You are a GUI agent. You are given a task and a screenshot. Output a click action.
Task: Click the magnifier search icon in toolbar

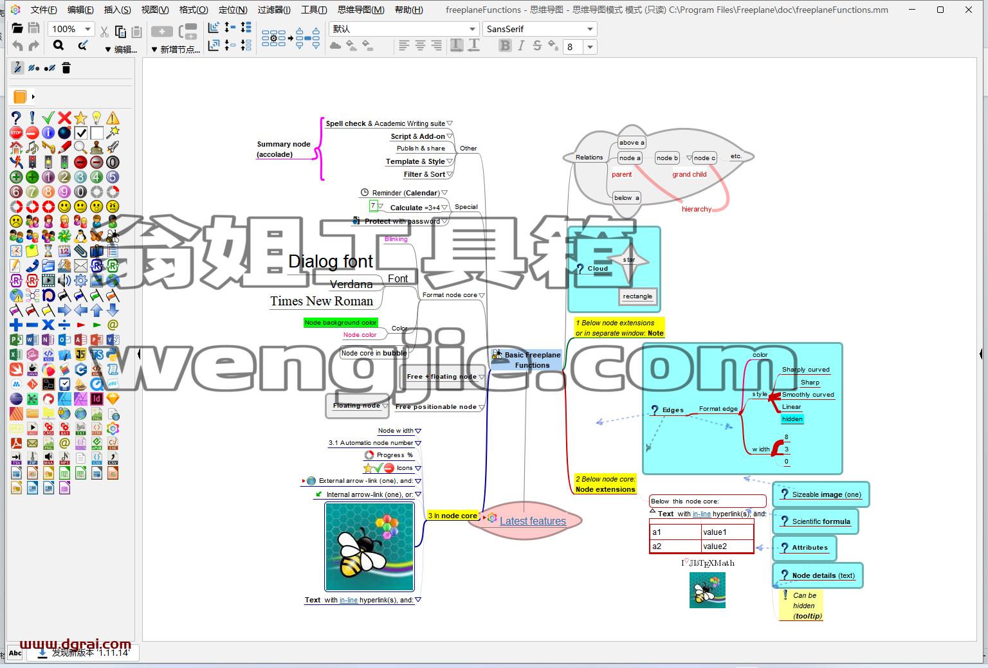[x=59, y=45]
